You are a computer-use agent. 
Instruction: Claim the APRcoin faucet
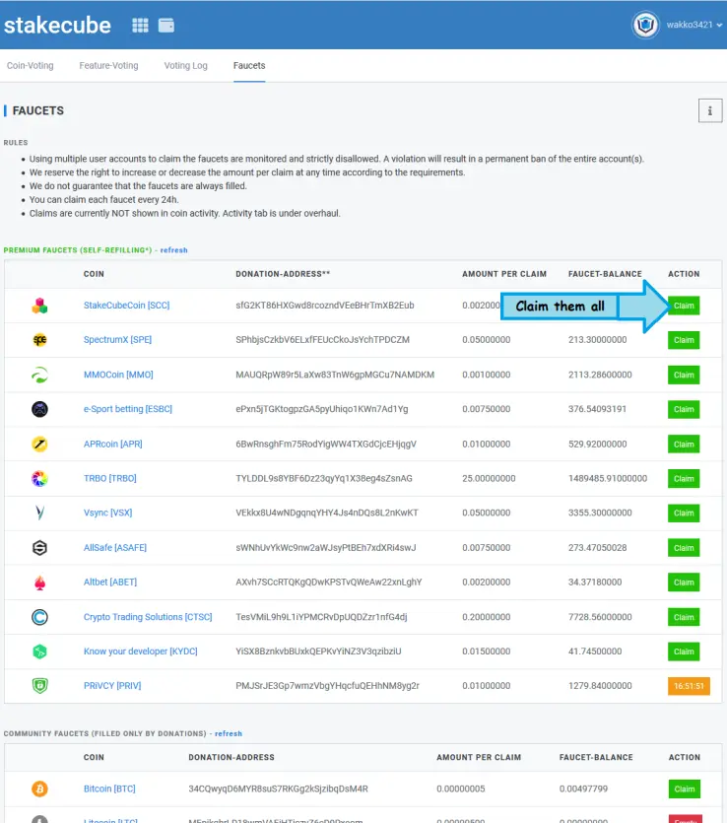coord(684,445)
